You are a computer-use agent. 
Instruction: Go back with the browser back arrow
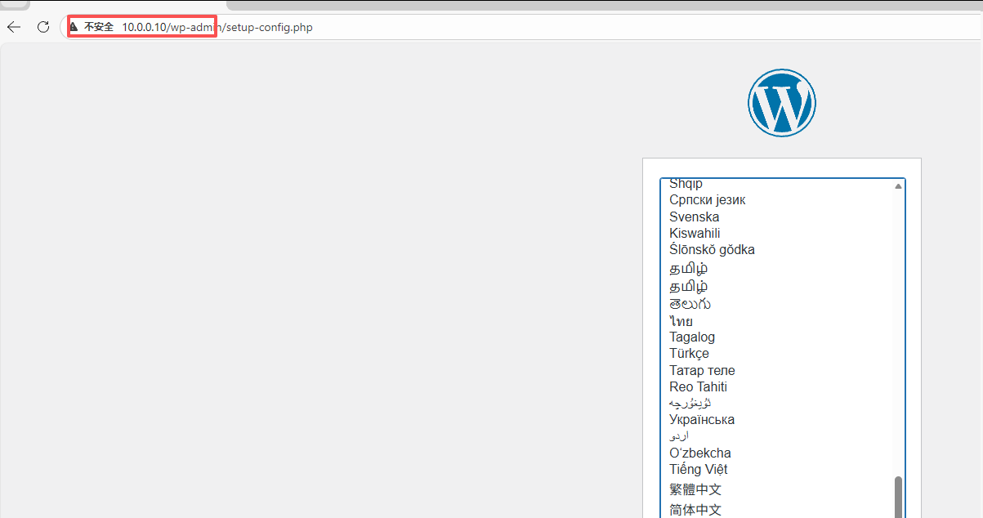point(14,27)
